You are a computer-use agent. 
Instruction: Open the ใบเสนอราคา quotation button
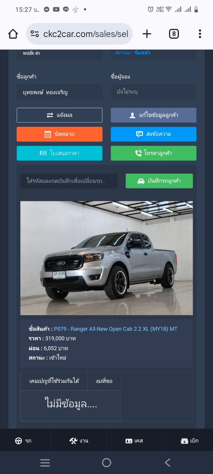click(x=60, y=153)
